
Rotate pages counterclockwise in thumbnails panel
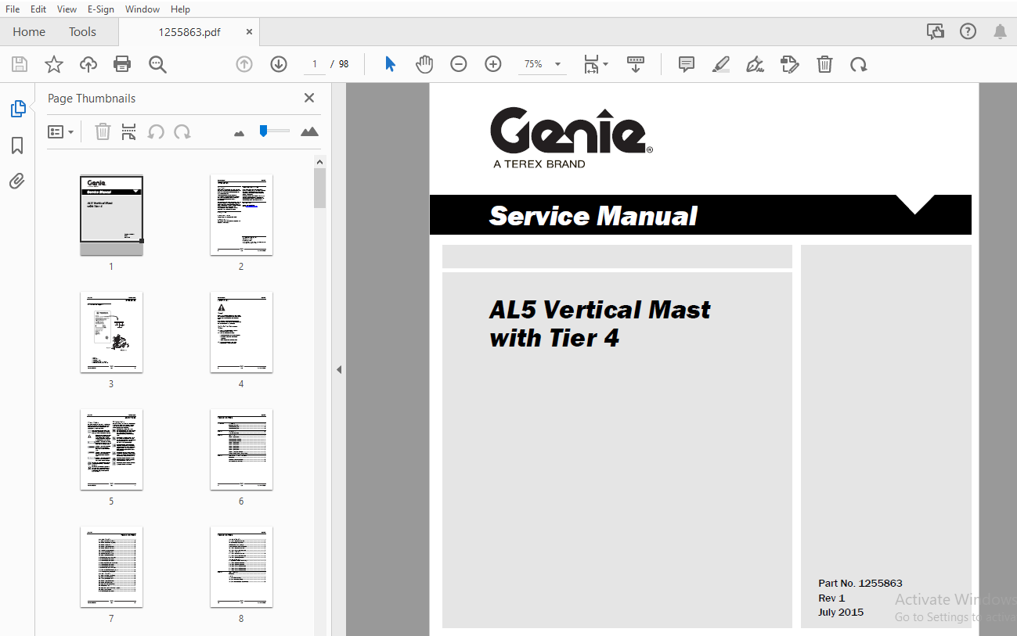pyautogui.click(x=156, y=131)
